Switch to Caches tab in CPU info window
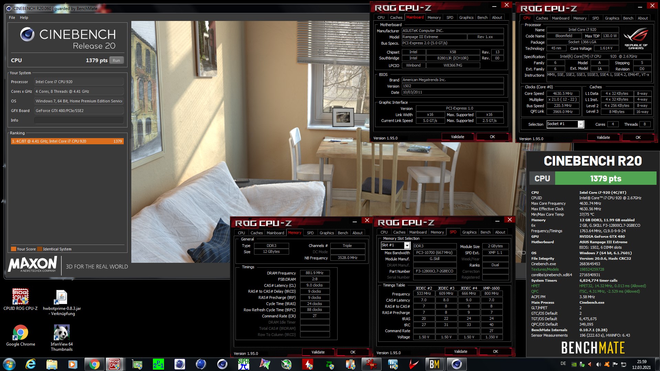This screenshot has width=660, height=371. click(542, 18)
